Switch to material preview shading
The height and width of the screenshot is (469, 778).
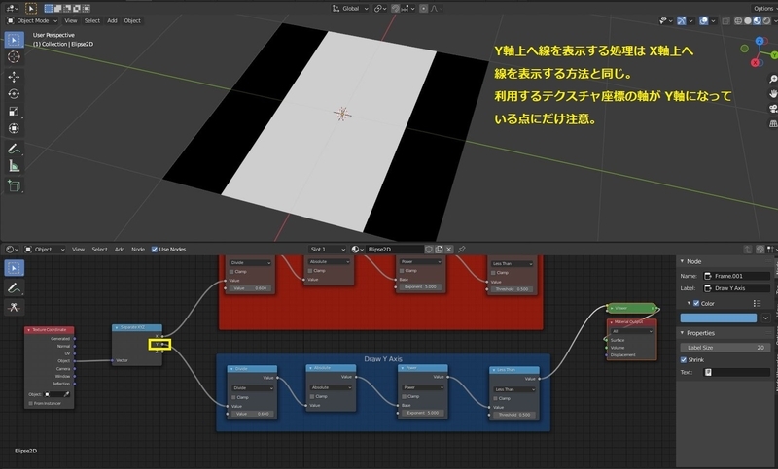pos(758,20)
